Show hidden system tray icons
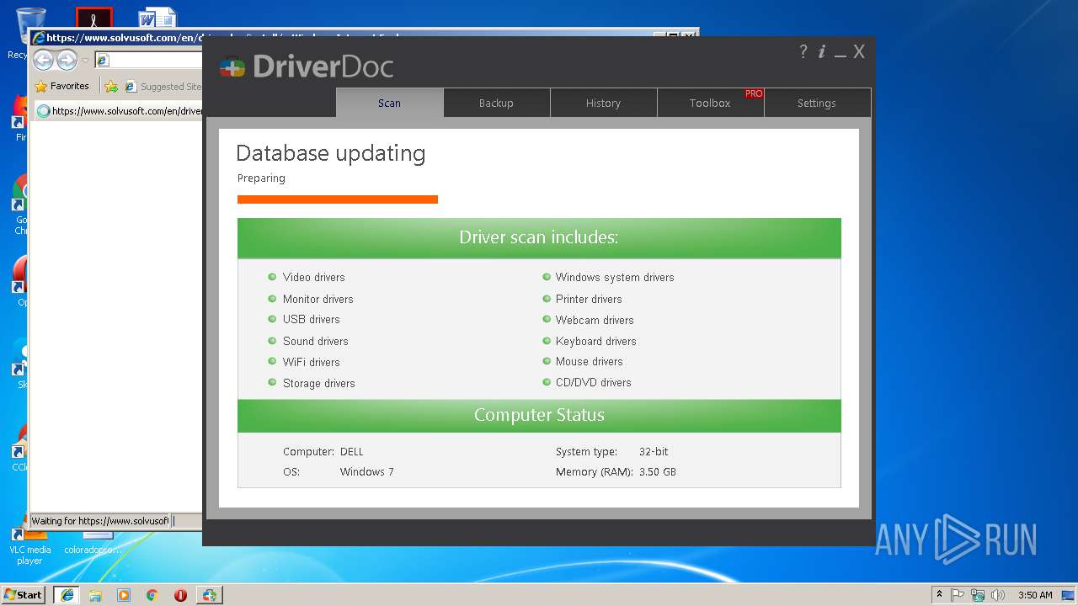This screenshot has height=606, width=1078. click(x=939, y=595)
